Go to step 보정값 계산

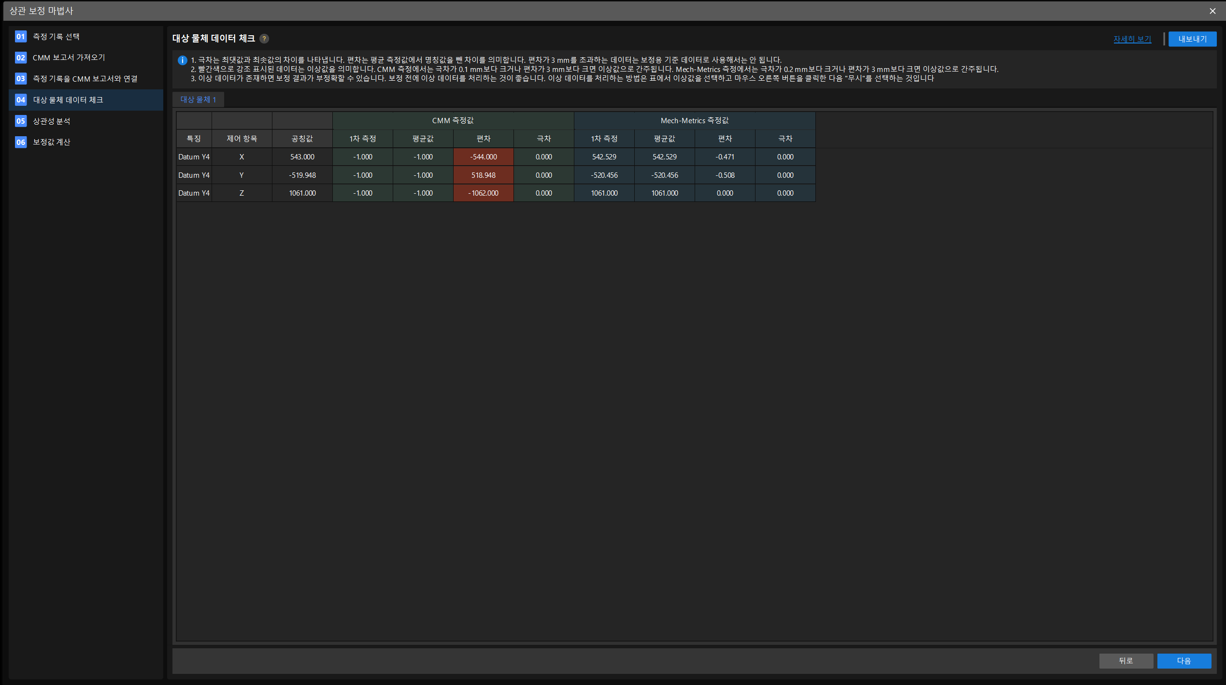click(86, 142)
